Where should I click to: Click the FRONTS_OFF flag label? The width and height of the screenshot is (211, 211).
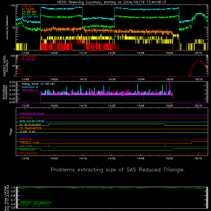[28, 150]
